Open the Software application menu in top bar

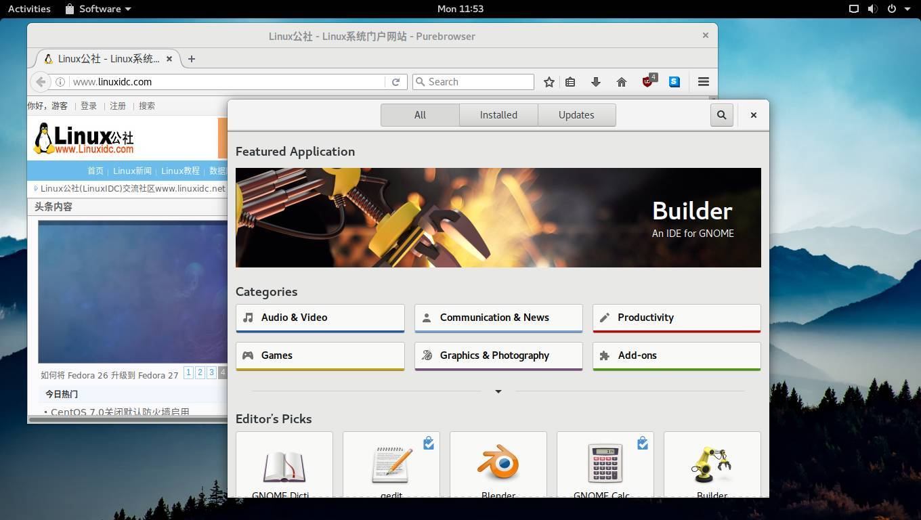[x=98, y=9]
